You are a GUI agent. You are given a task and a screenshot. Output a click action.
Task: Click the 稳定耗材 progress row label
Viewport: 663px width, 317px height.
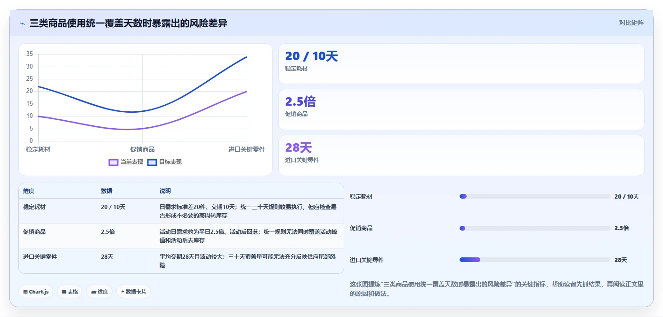tap(361, 197)
